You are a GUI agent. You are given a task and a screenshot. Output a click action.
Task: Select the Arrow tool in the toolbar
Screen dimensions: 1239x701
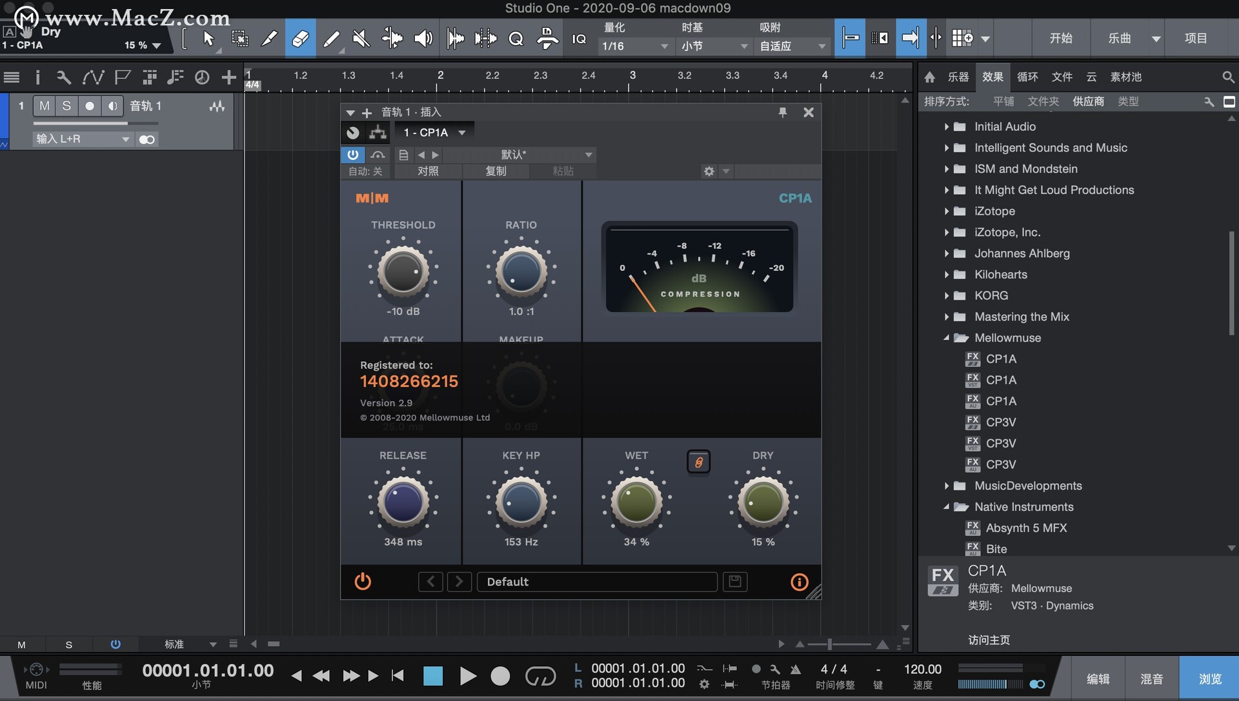[x=208, y=39]
